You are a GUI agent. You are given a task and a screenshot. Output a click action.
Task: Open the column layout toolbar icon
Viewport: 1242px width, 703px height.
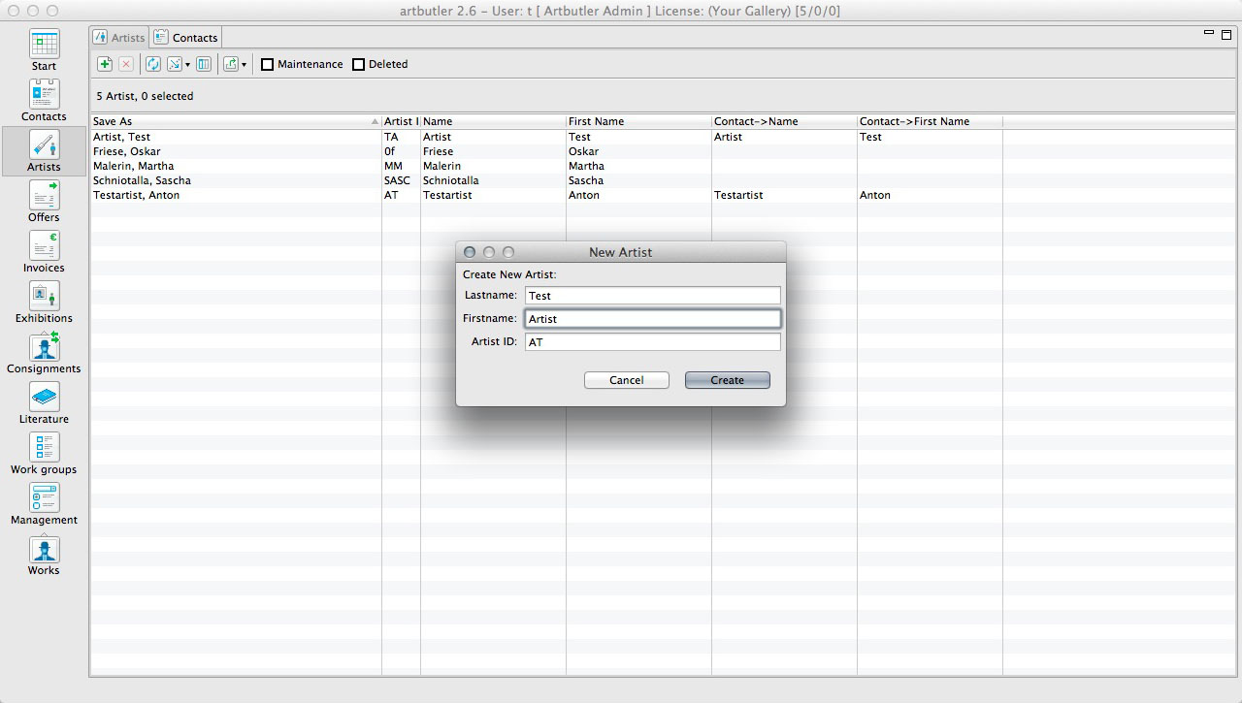(x=204, y=64)
